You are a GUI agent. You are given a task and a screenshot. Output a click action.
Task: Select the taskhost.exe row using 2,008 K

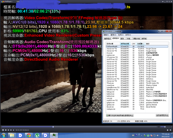137,94
